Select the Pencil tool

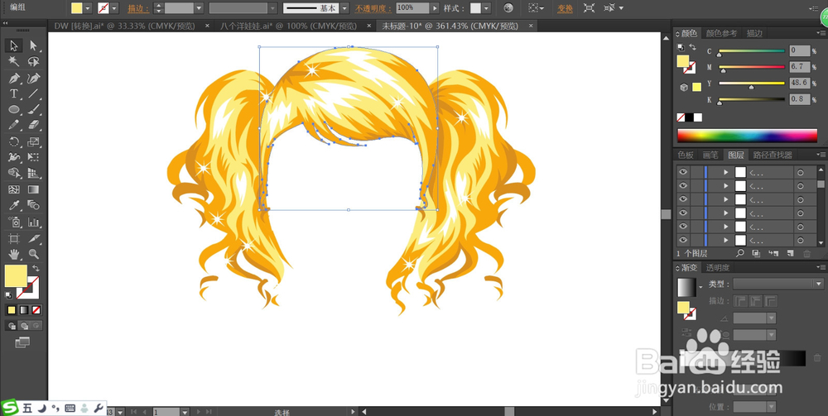(14, 126)
